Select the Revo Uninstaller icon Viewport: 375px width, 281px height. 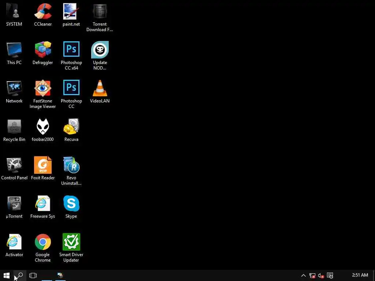coord(71,171)
